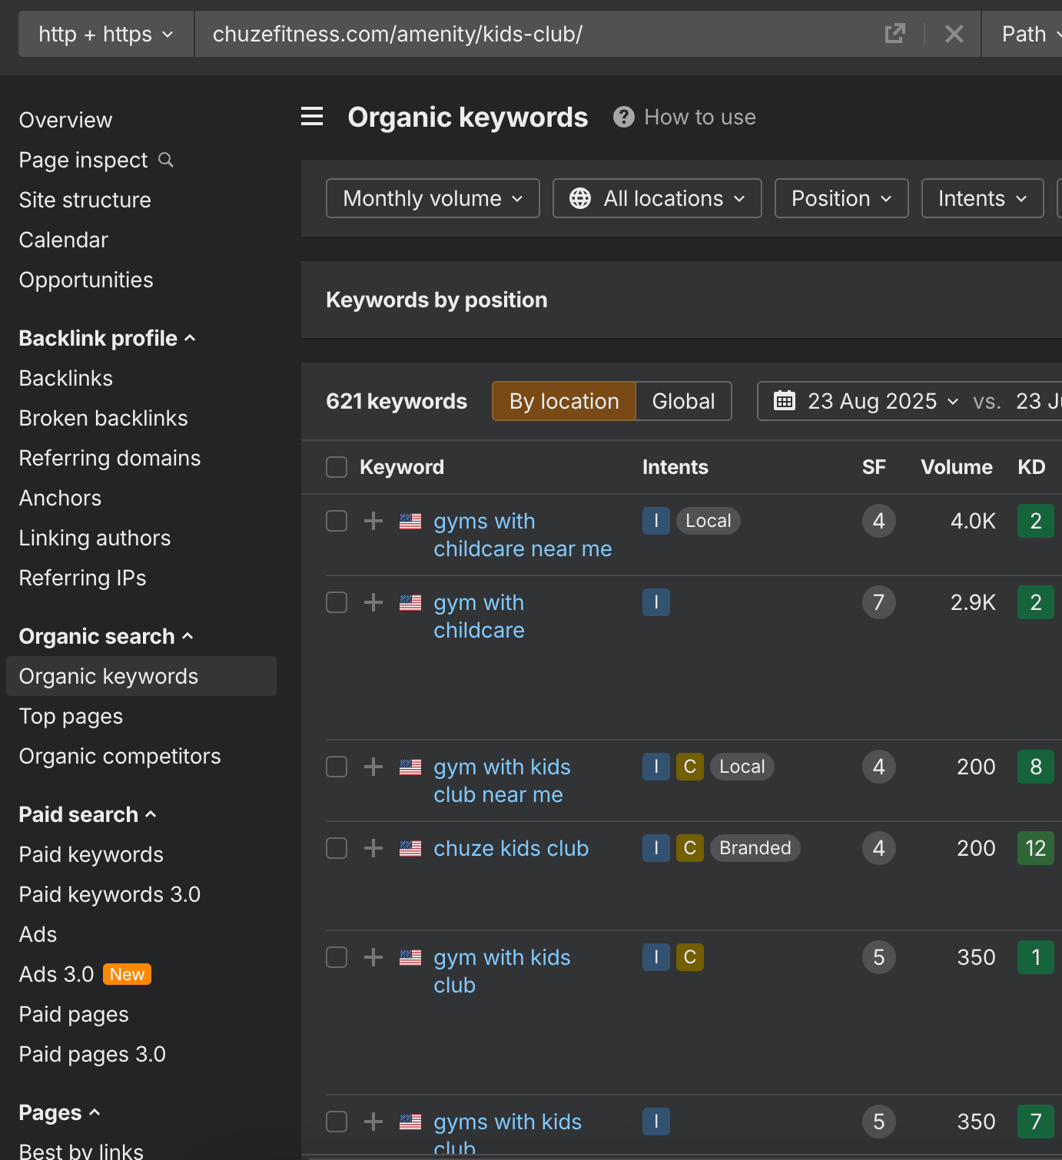Tick checkbox for gym with kids club near me
Screen dimensions: 1062x1160
click(337, 767)
